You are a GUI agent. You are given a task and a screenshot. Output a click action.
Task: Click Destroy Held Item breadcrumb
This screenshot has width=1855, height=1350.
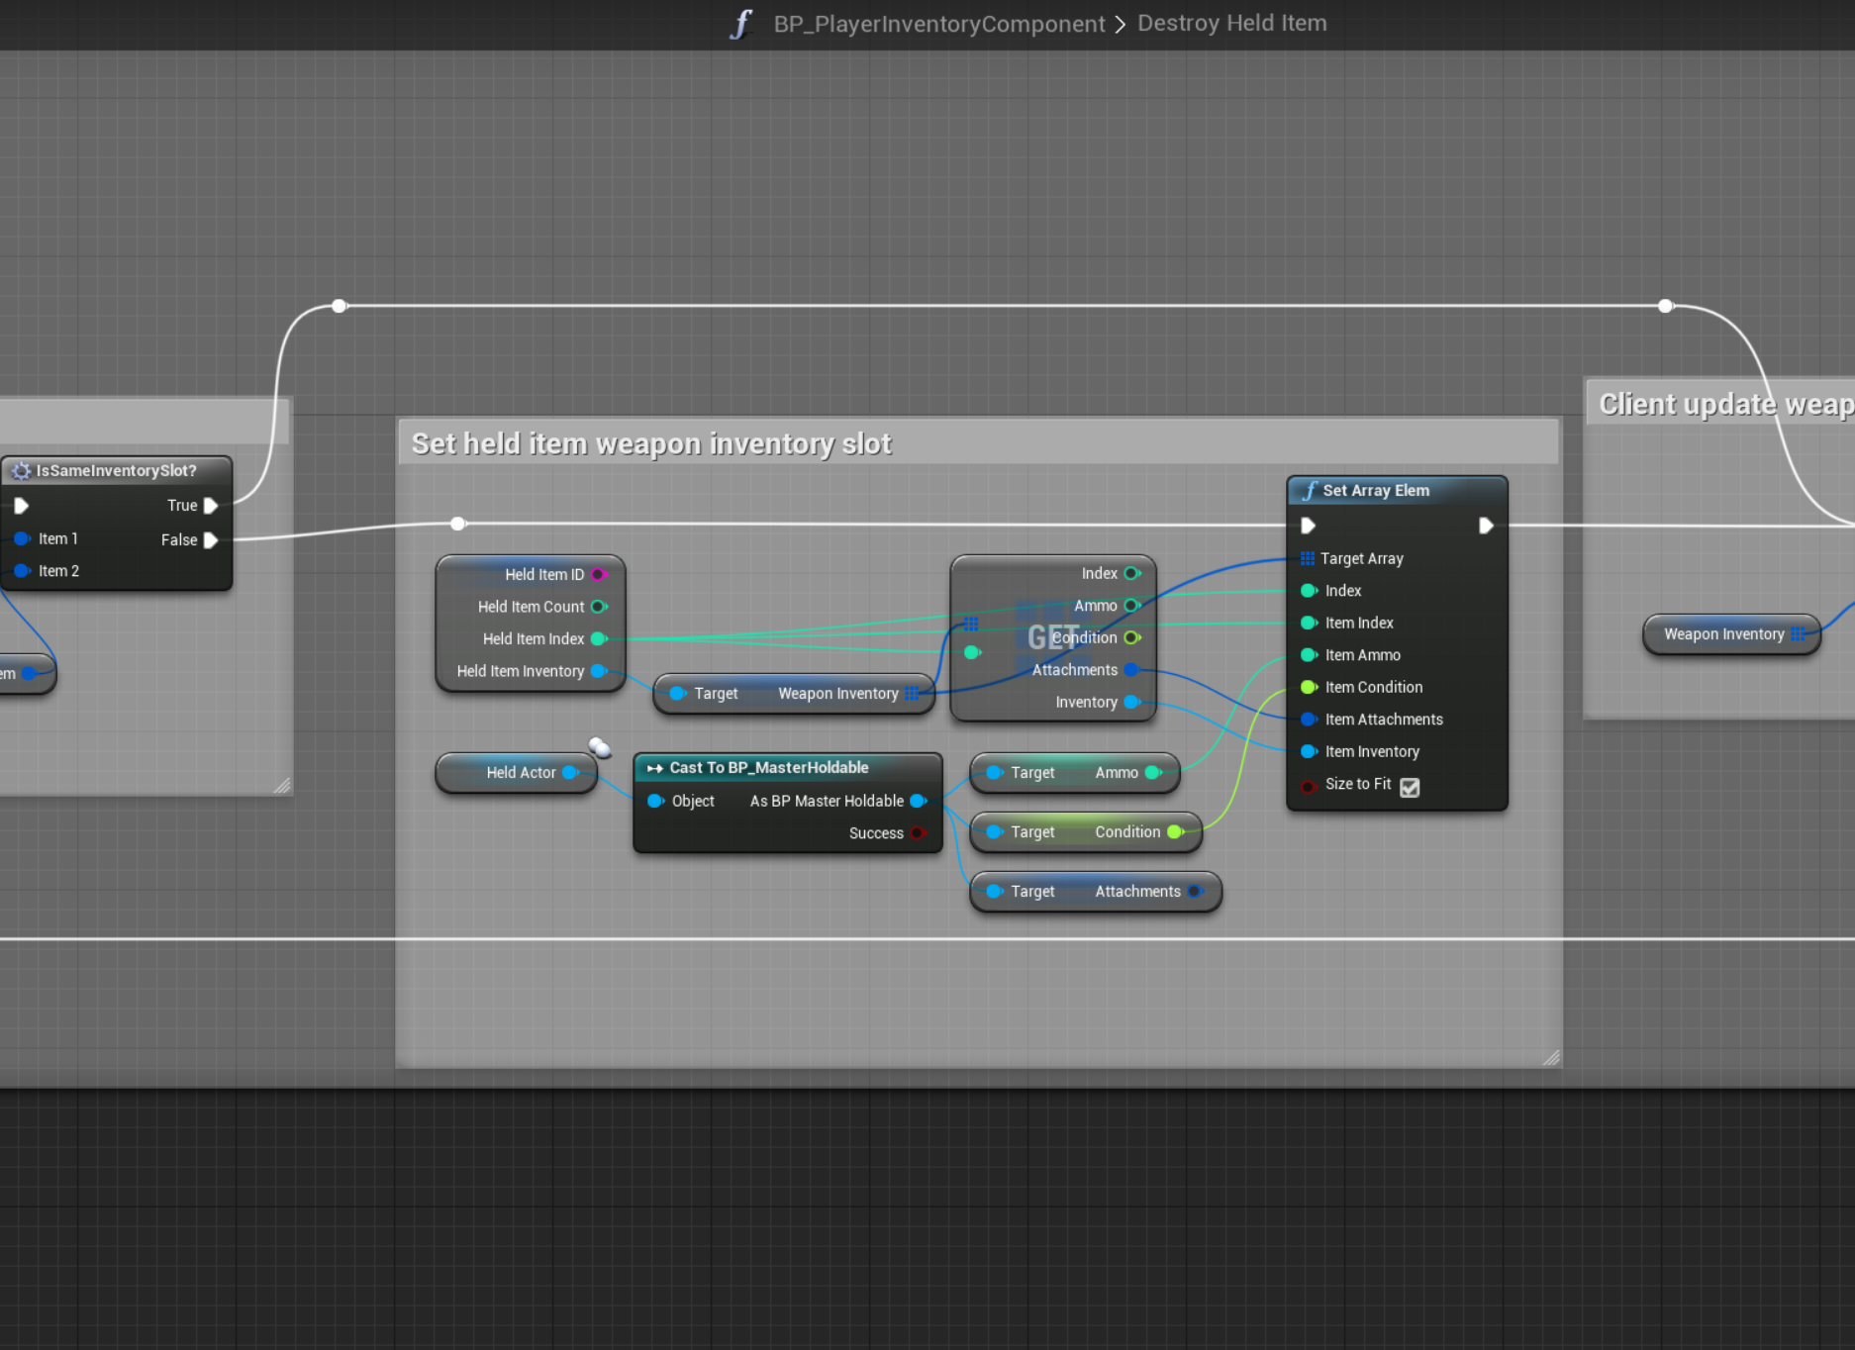(1231, 24)
